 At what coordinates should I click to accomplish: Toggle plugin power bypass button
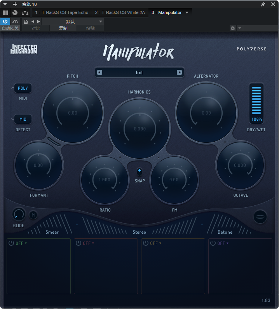[5, 21]
